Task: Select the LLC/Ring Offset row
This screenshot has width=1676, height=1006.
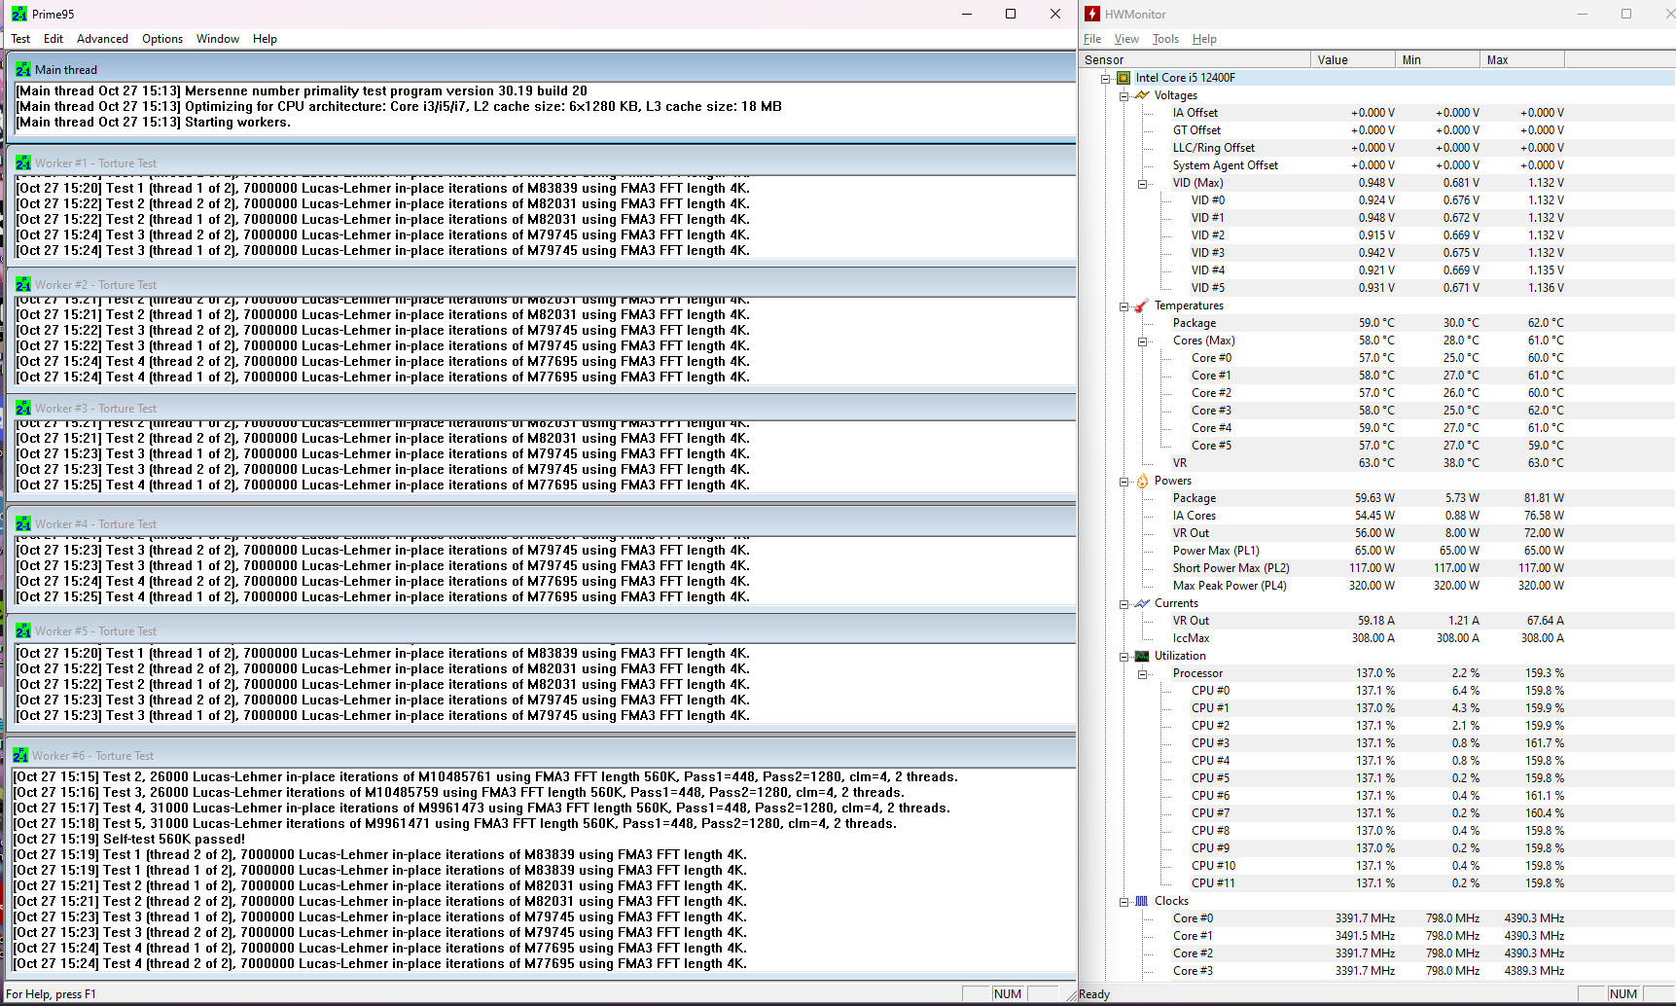Action: 1368,148
